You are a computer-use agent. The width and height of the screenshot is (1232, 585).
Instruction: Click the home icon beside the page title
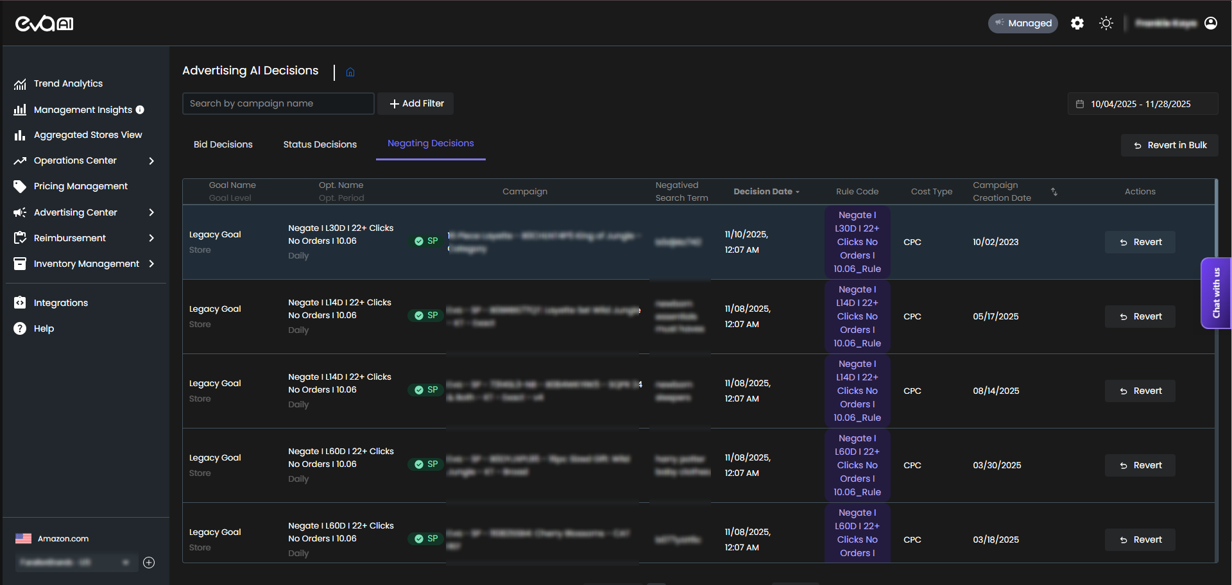point(350,72)
